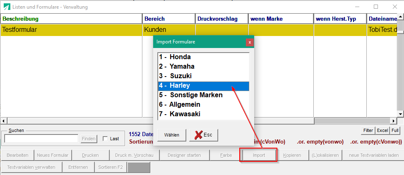Viewport: 404px width, 175px height.
Task: Click the Entfernen button
Action: coord(78,167)
